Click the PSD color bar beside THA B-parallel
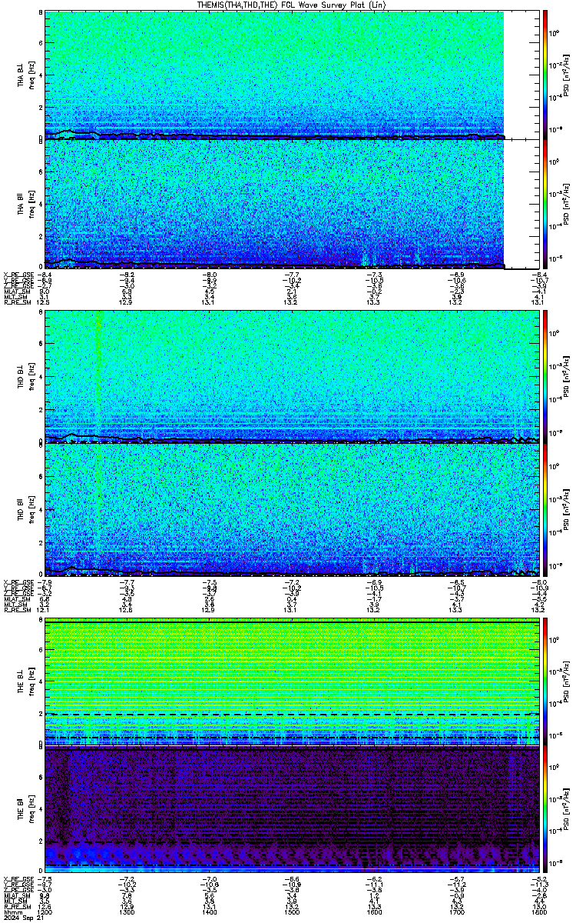 coord(546,204)
